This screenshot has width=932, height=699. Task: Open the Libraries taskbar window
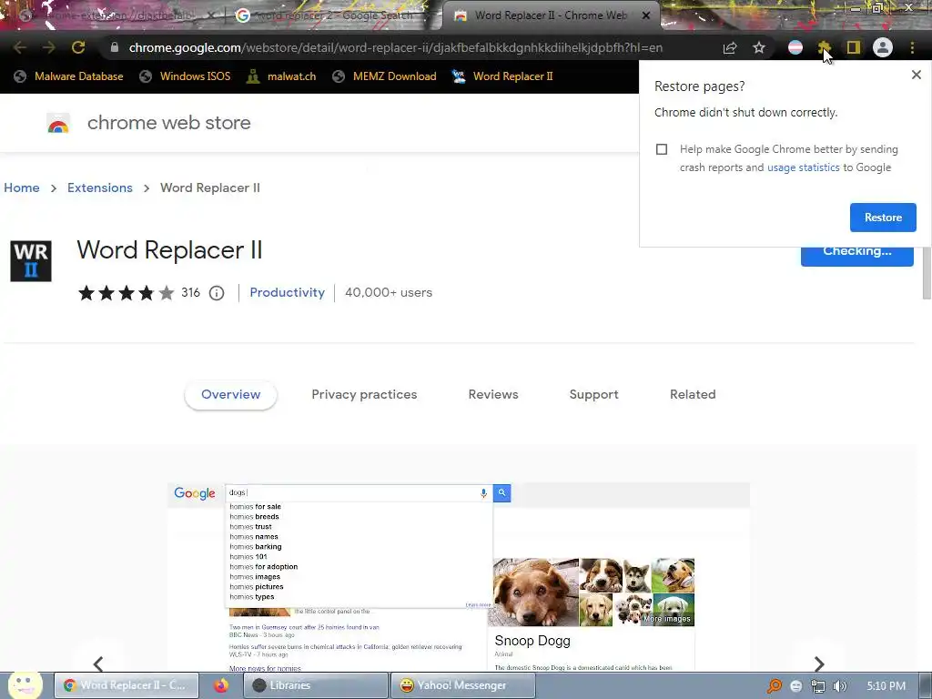(315, 685)
